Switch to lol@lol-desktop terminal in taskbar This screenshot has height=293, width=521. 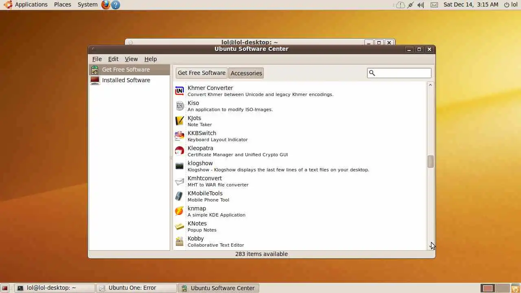point(55,288)
